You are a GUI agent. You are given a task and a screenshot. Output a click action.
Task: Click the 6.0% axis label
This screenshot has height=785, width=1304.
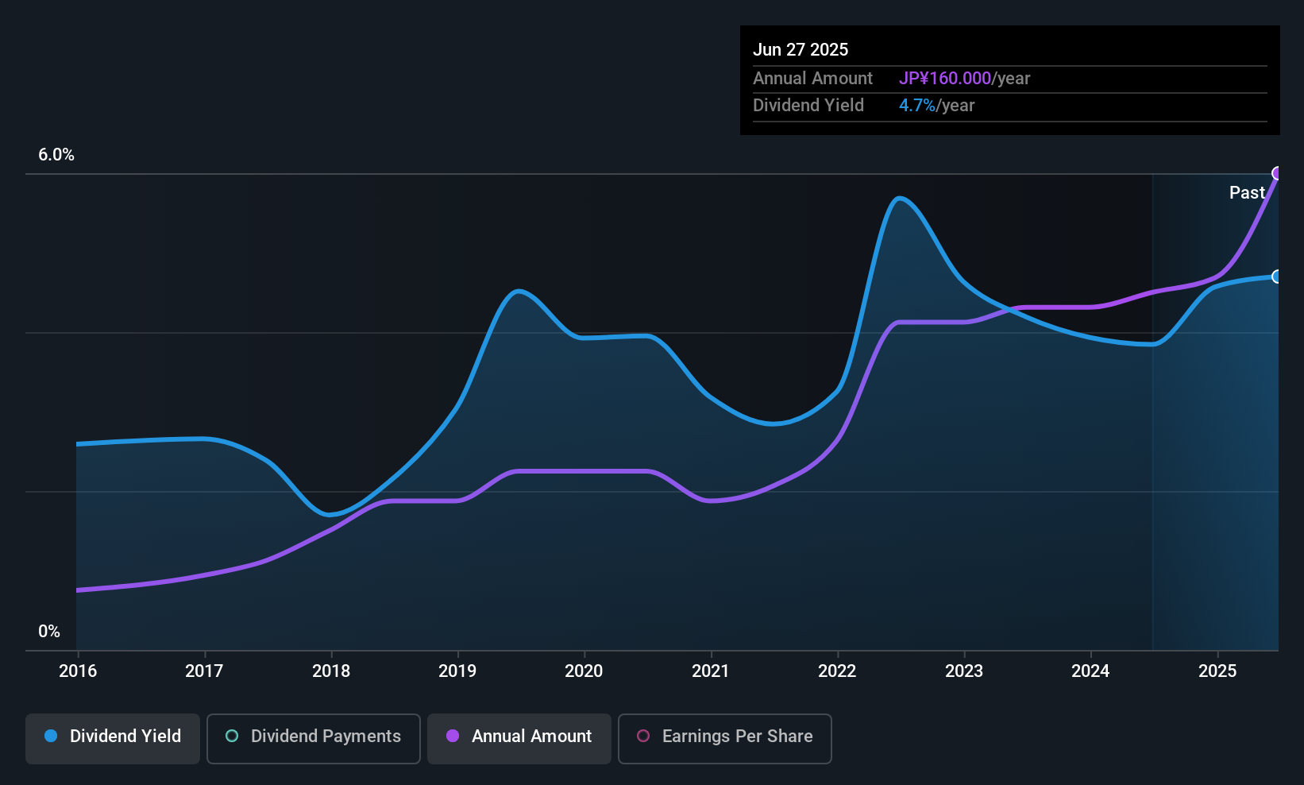[x=56, y=155]
